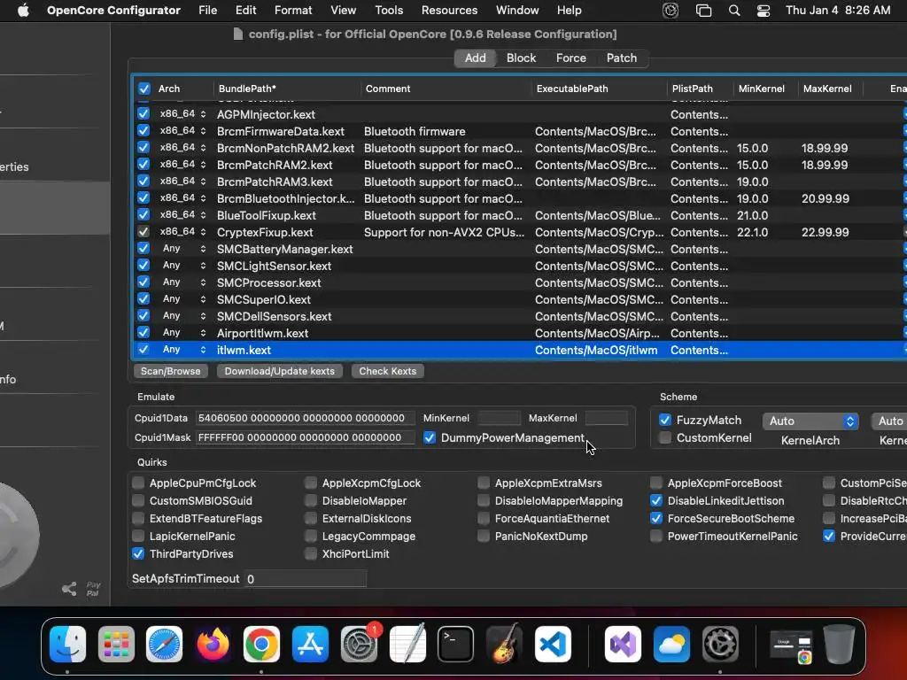The image size is (907, 680).
Task: Open Google Chrome from the dock
Action: click(x=261, y=644)
